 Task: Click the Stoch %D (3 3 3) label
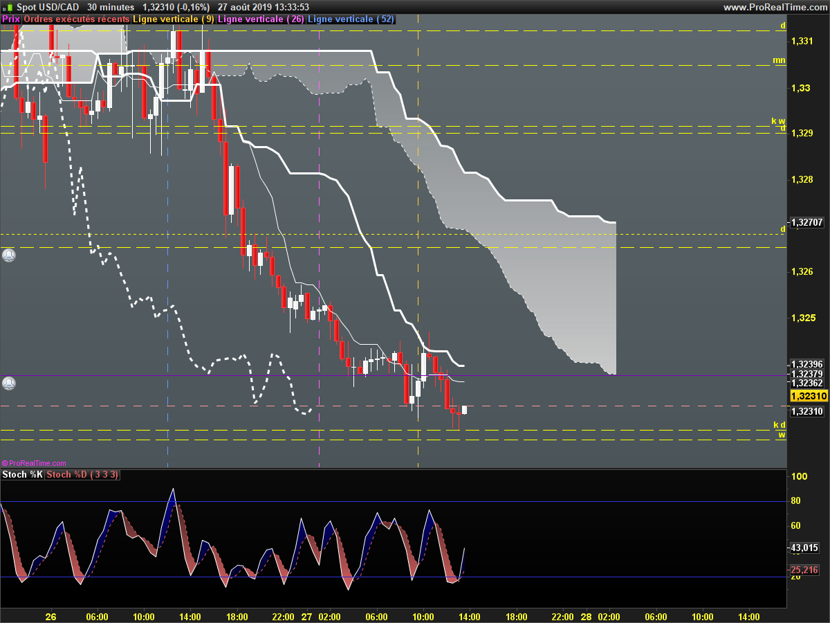click(82, 475)
